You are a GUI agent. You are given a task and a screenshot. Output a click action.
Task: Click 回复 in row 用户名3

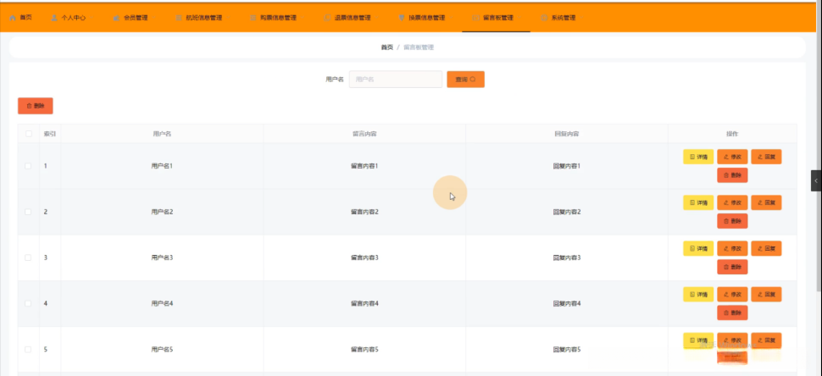tap(766, 248)
